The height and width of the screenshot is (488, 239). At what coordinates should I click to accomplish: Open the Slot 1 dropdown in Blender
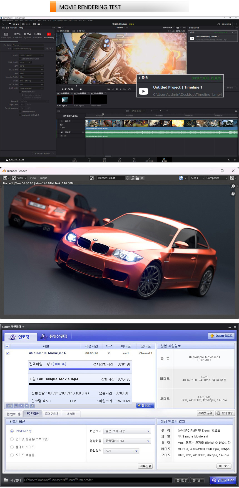[x=197, y=178]
